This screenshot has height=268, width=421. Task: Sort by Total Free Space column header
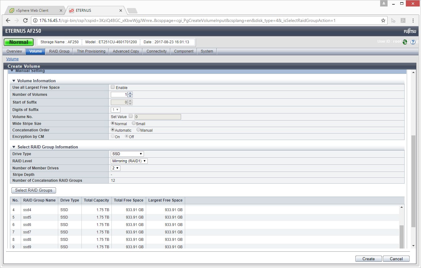[128, 200]
